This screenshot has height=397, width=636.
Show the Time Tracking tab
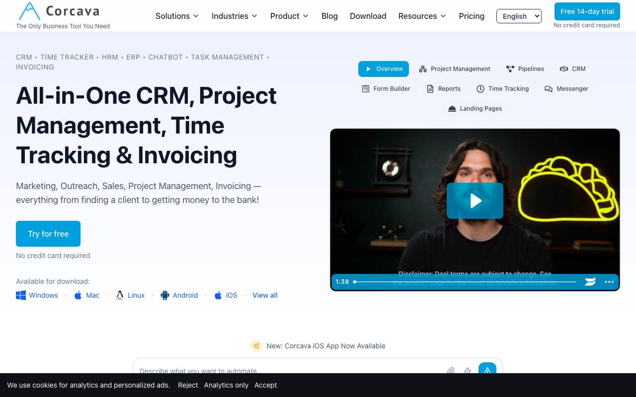pos(502,89)
